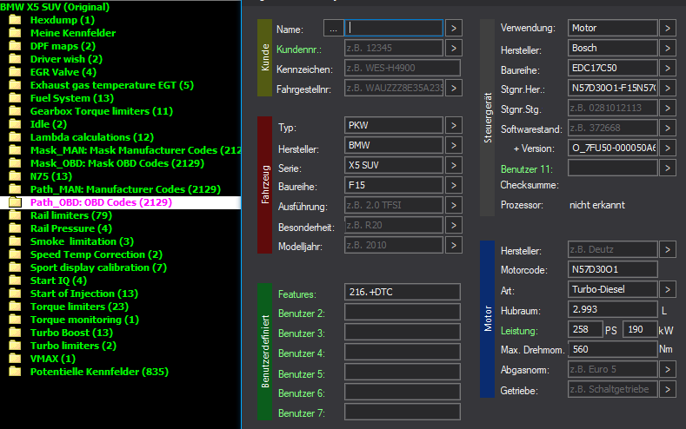Viewport: 686px width, 429px height.
Task: Open arrow button beside Fahrgestellnr. field
Action: click(454, 88)
